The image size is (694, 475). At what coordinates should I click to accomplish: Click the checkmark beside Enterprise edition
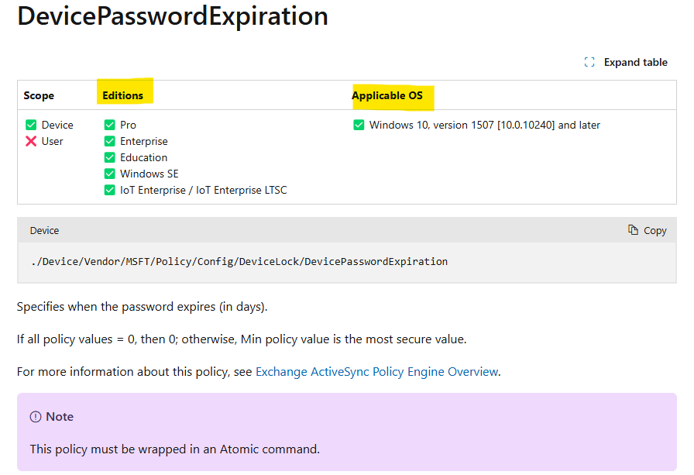tap(109, 141)
